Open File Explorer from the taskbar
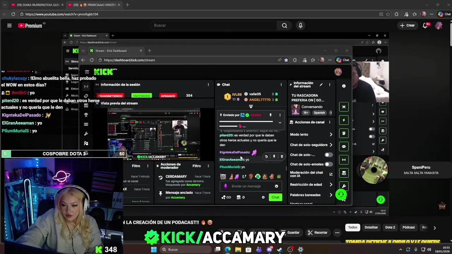 coord(238,249)
